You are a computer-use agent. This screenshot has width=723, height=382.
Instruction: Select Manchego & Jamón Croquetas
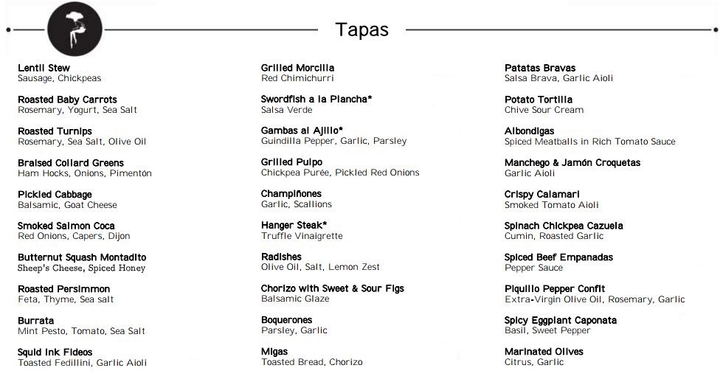[572, 162]
